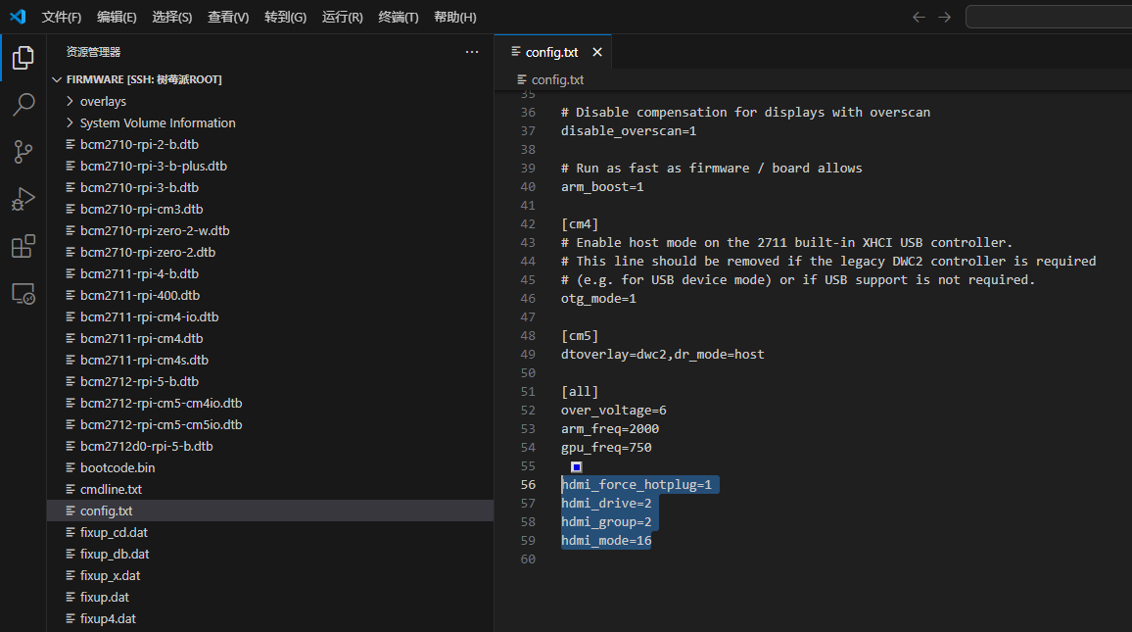Click the command center search field

(x=1048, y=17)
